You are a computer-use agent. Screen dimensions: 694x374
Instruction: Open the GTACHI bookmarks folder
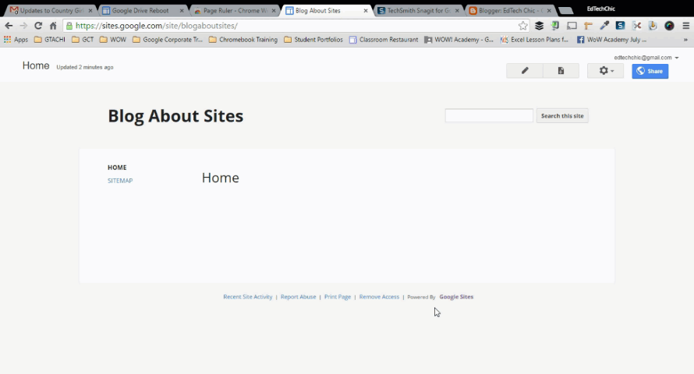click(50, 39)
